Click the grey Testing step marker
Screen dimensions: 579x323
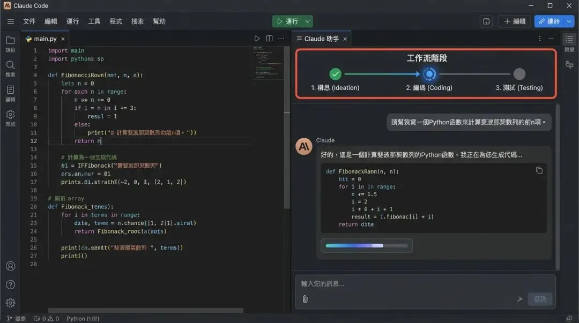click(519, 74)
